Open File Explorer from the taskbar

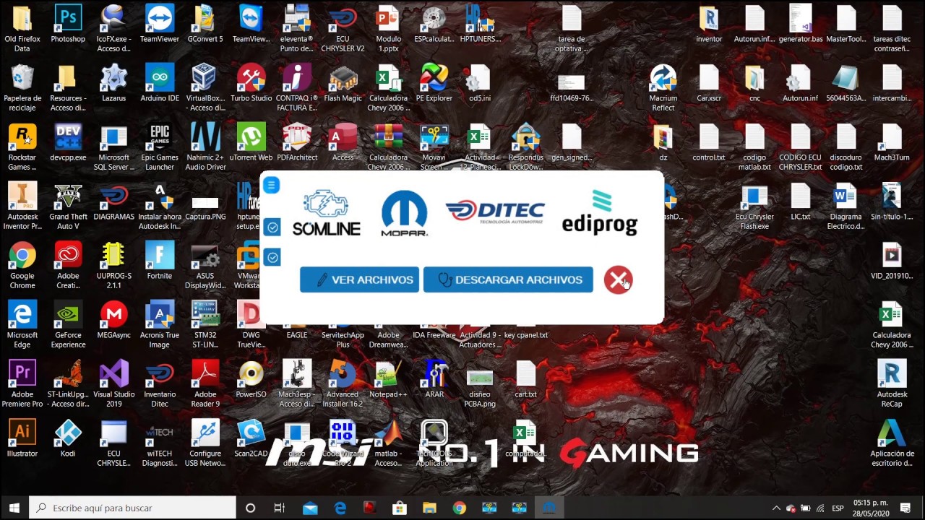click(429, 508)
